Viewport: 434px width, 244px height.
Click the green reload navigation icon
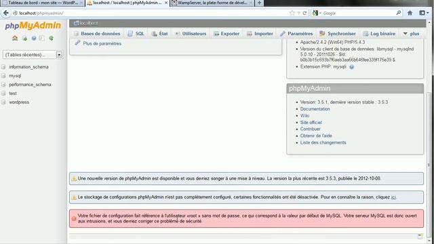(x=52, y=39)
